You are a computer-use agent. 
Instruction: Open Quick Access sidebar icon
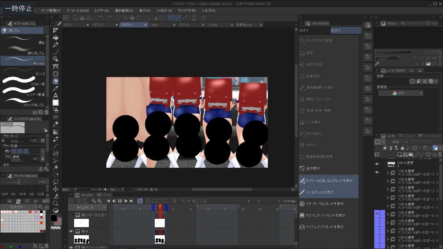(368, 25)
